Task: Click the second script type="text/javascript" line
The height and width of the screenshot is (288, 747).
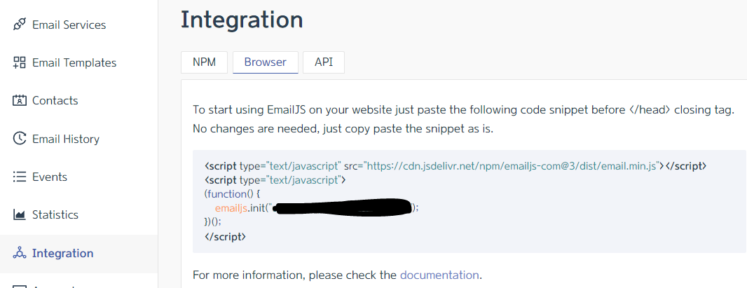Action: pos(275,180)
